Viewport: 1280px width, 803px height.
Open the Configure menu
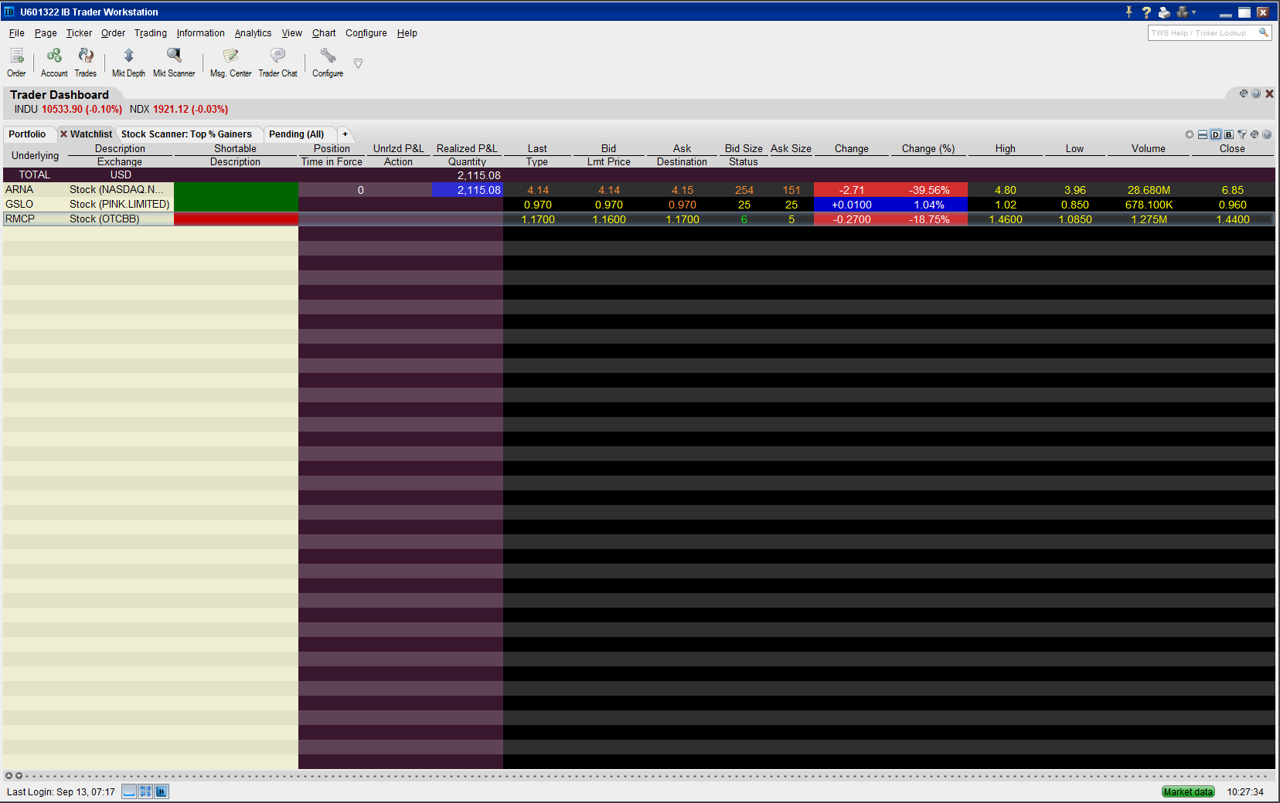tap(366, 33)
